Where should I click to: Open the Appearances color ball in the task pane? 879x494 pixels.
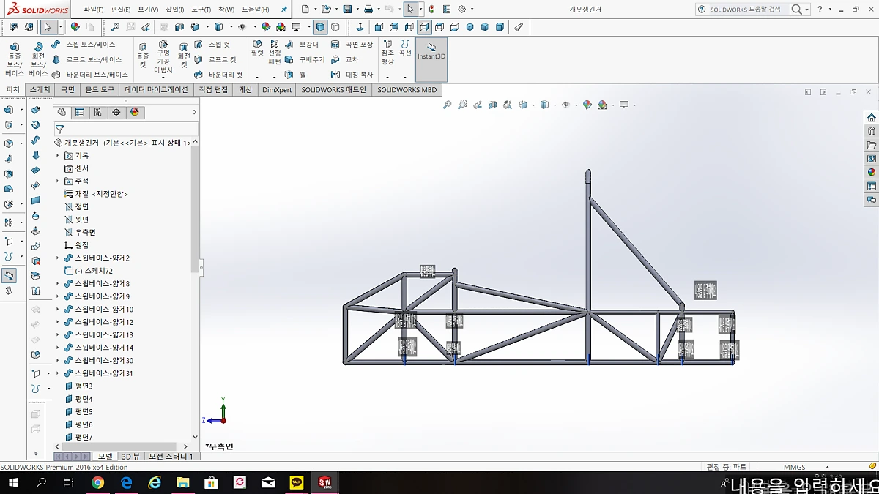pos(871,172)
